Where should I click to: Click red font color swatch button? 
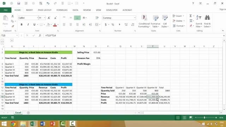click(x=55, y=25)
